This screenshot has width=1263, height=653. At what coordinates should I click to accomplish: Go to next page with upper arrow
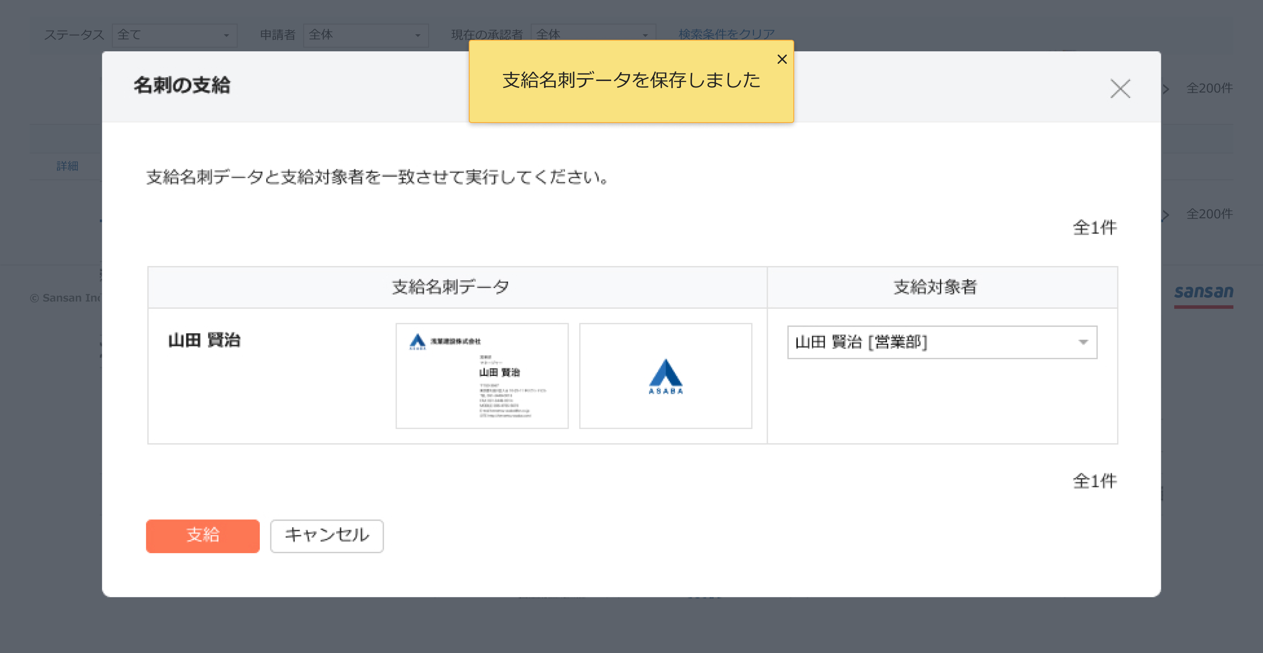[1166, 89]
